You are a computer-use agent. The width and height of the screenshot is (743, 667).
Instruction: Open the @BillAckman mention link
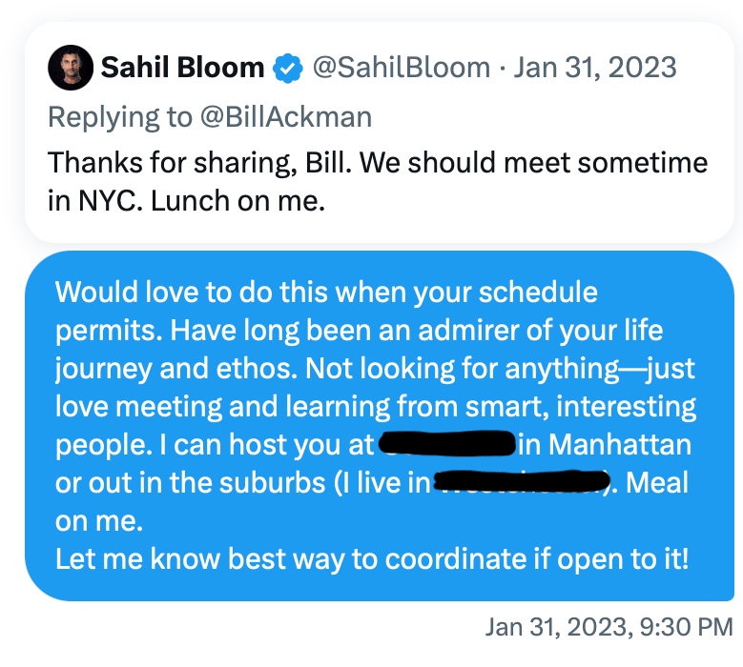pyautogui.click(x=286, y=117)
